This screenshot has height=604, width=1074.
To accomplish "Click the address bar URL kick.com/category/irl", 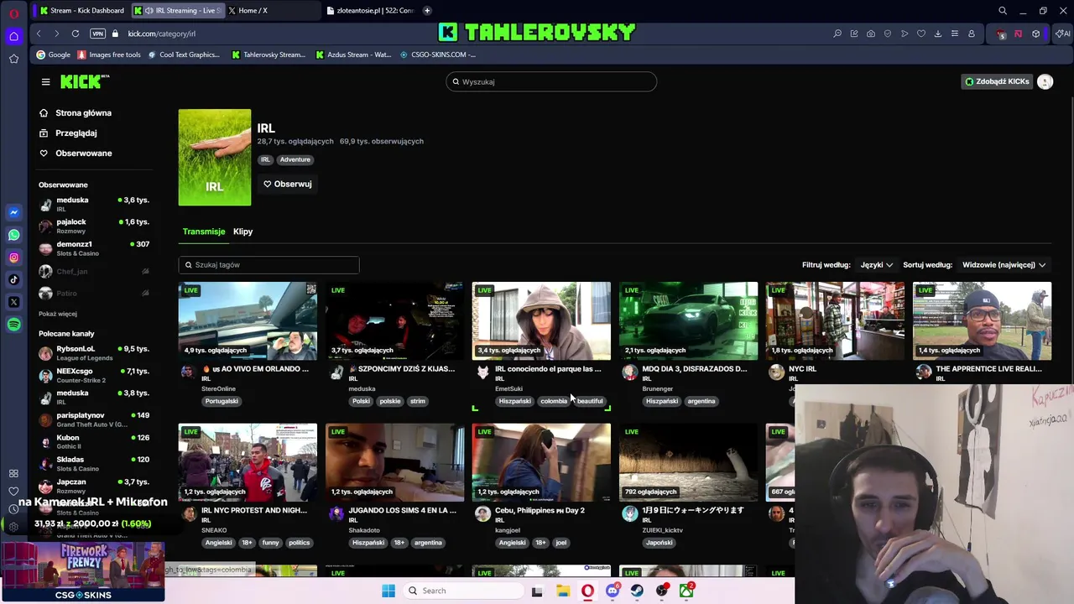I will (162, 34).
